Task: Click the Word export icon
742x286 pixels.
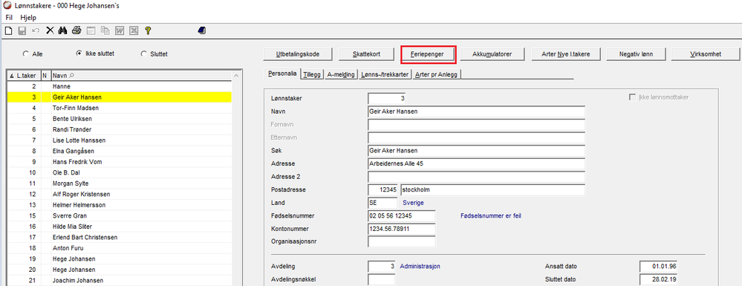Action: pos(120,30)
